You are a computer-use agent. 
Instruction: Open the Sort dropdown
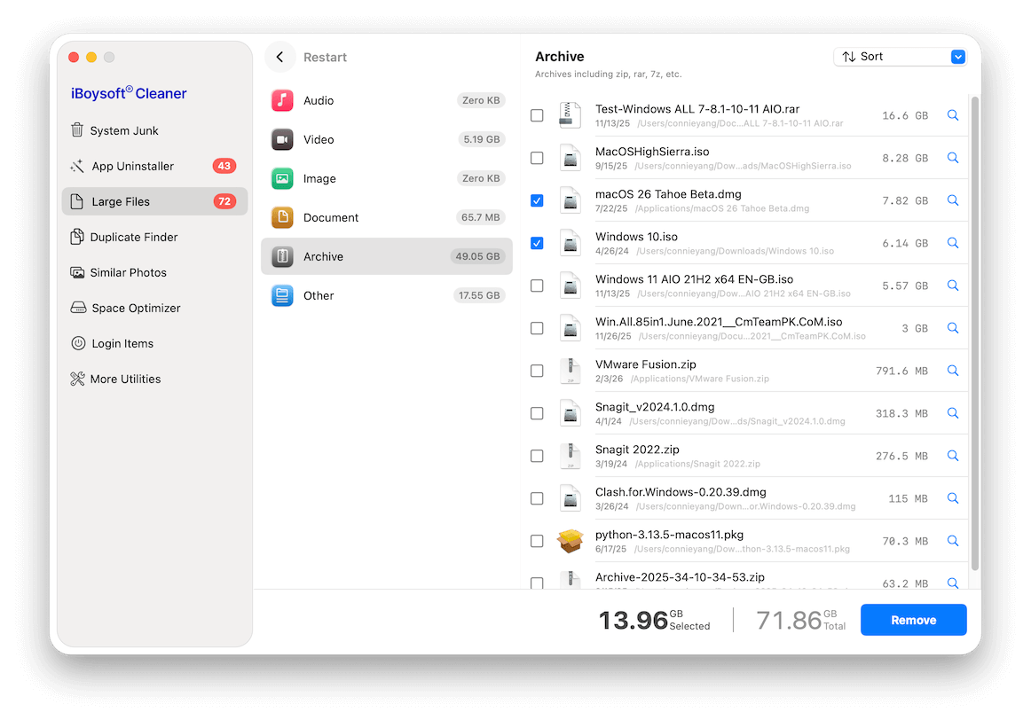(899, 57)
